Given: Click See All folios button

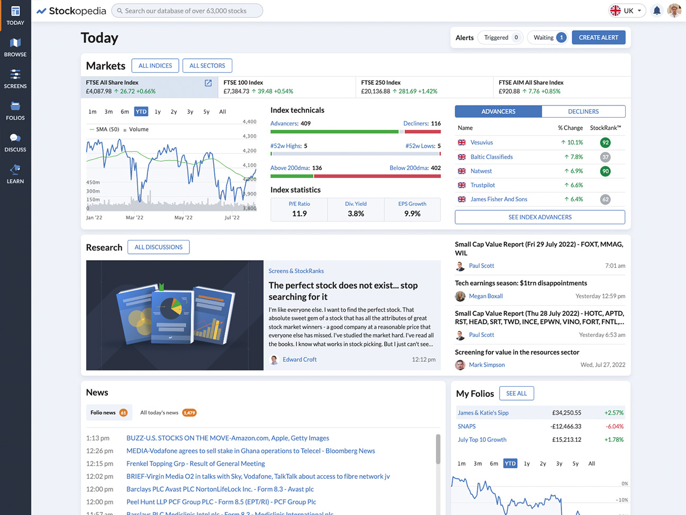Looking at the screenshot, I should [516, 394].
